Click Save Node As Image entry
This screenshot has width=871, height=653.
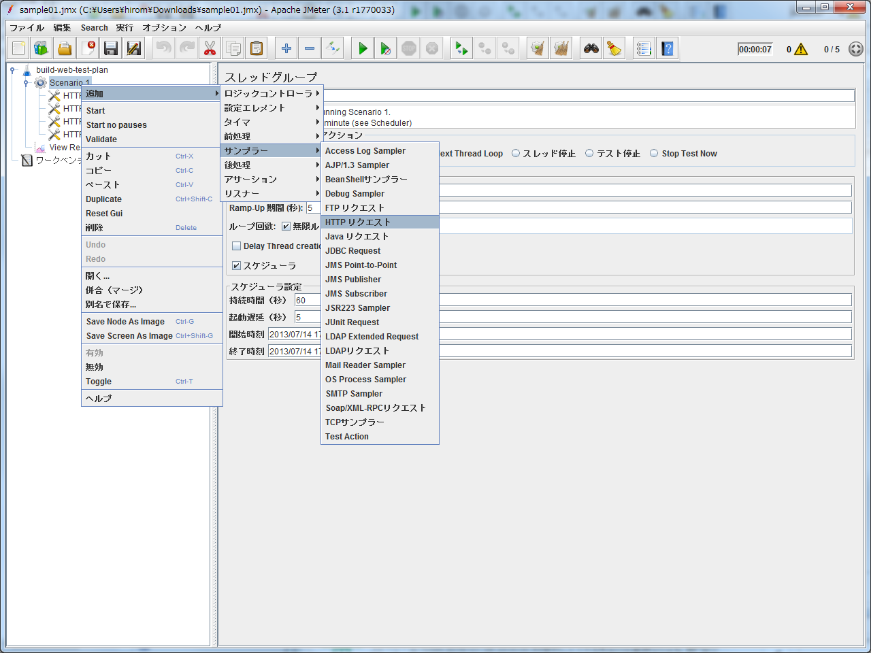click(x=152, y=321)
